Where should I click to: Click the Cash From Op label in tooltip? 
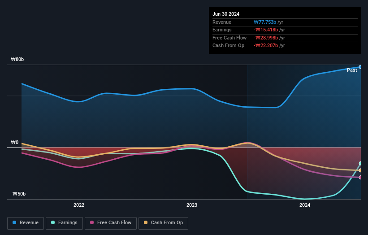pos(228,46)
